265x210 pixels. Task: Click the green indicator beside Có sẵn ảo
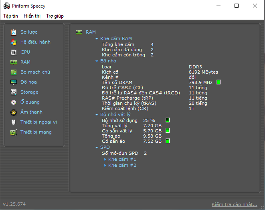(x=168, y=141)
